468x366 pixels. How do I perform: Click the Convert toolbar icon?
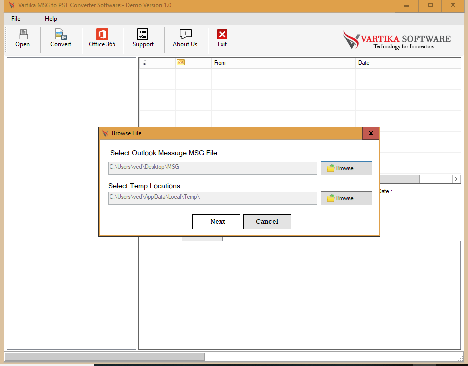[x=61, y=38]
